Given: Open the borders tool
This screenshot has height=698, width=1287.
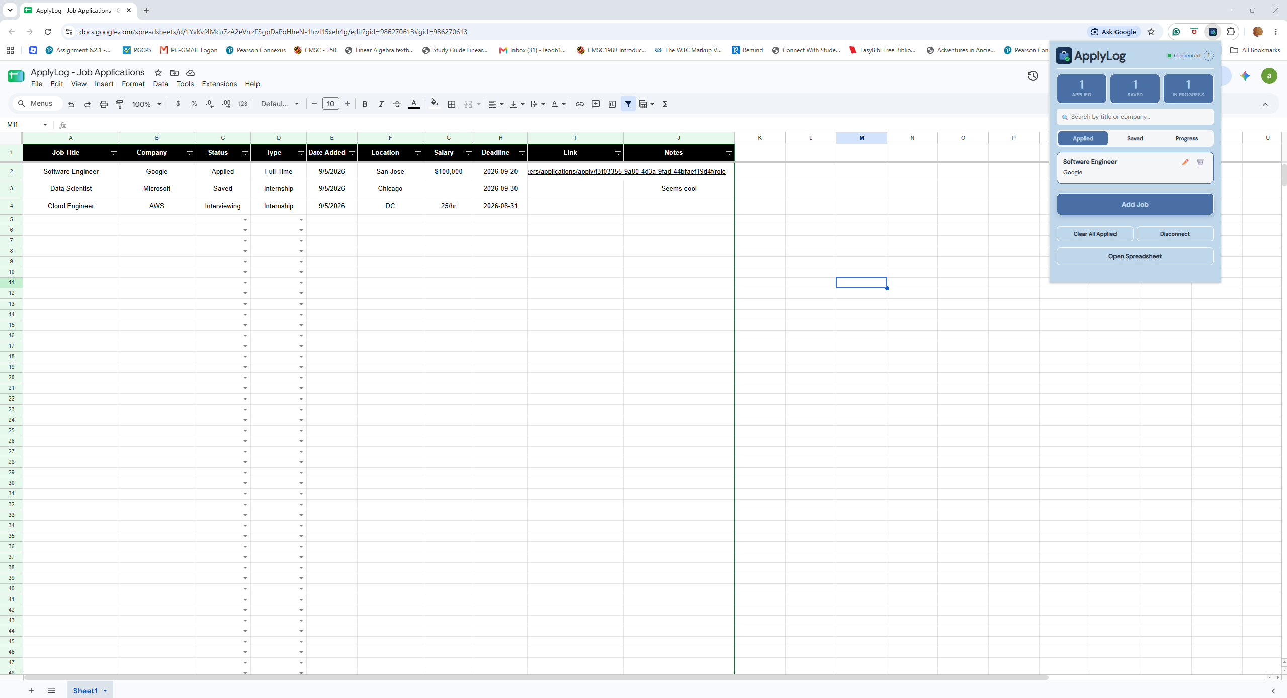Looking at the screenshot, I should point(452,104).
